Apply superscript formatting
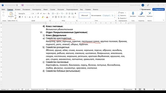The width and height of the screenshot is (166, 93). click(35, 17)
